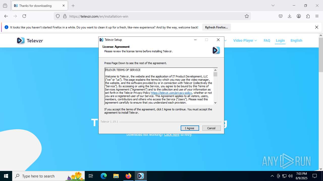Open Save to Pocket
The image size is (323, 181).
click(281, 16)
